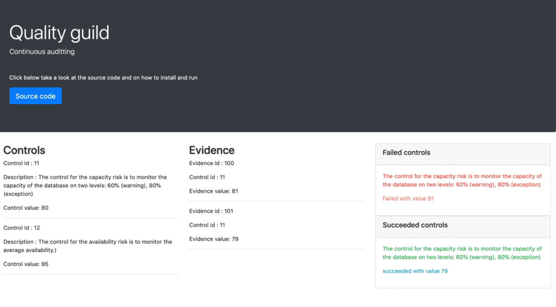Click the Evidence value: 79 text
This screenshot has width=556, height=307.
[x=213, y=239]
